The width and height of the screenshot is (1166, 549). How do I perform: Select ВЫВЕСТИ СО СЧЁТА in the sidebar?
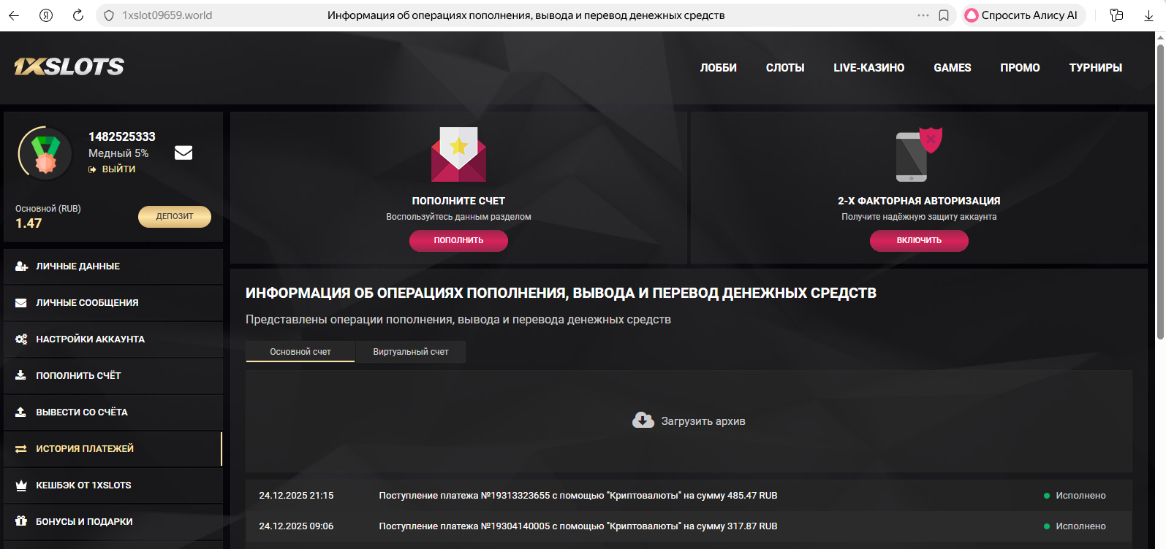(x=113, y=412)
